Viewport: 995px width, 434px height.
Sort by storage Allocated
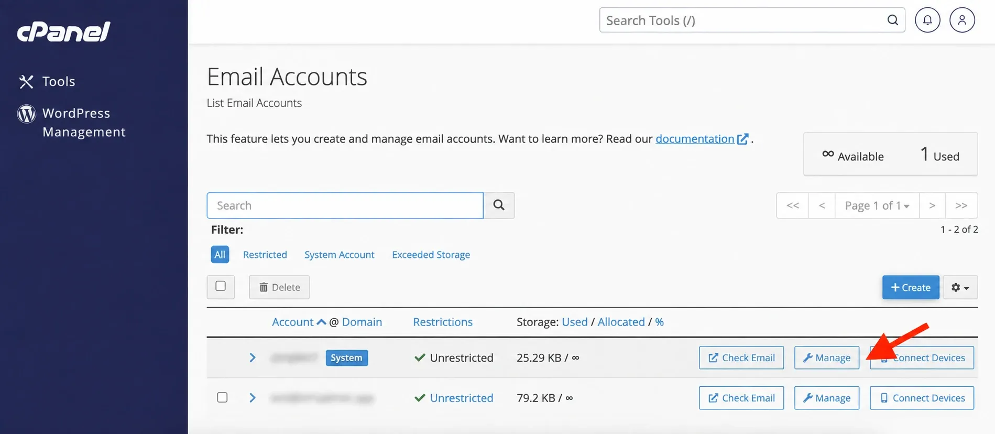pyautogui.click(x=621, y=322)
